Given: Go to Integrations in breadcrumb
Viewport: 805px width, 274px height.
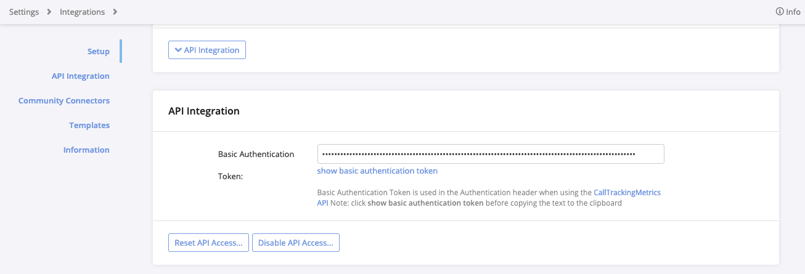Looking at the screenshot, I should (x=82, y=12).
